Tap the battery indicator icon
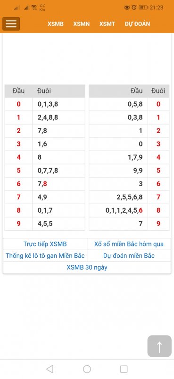 143,8
